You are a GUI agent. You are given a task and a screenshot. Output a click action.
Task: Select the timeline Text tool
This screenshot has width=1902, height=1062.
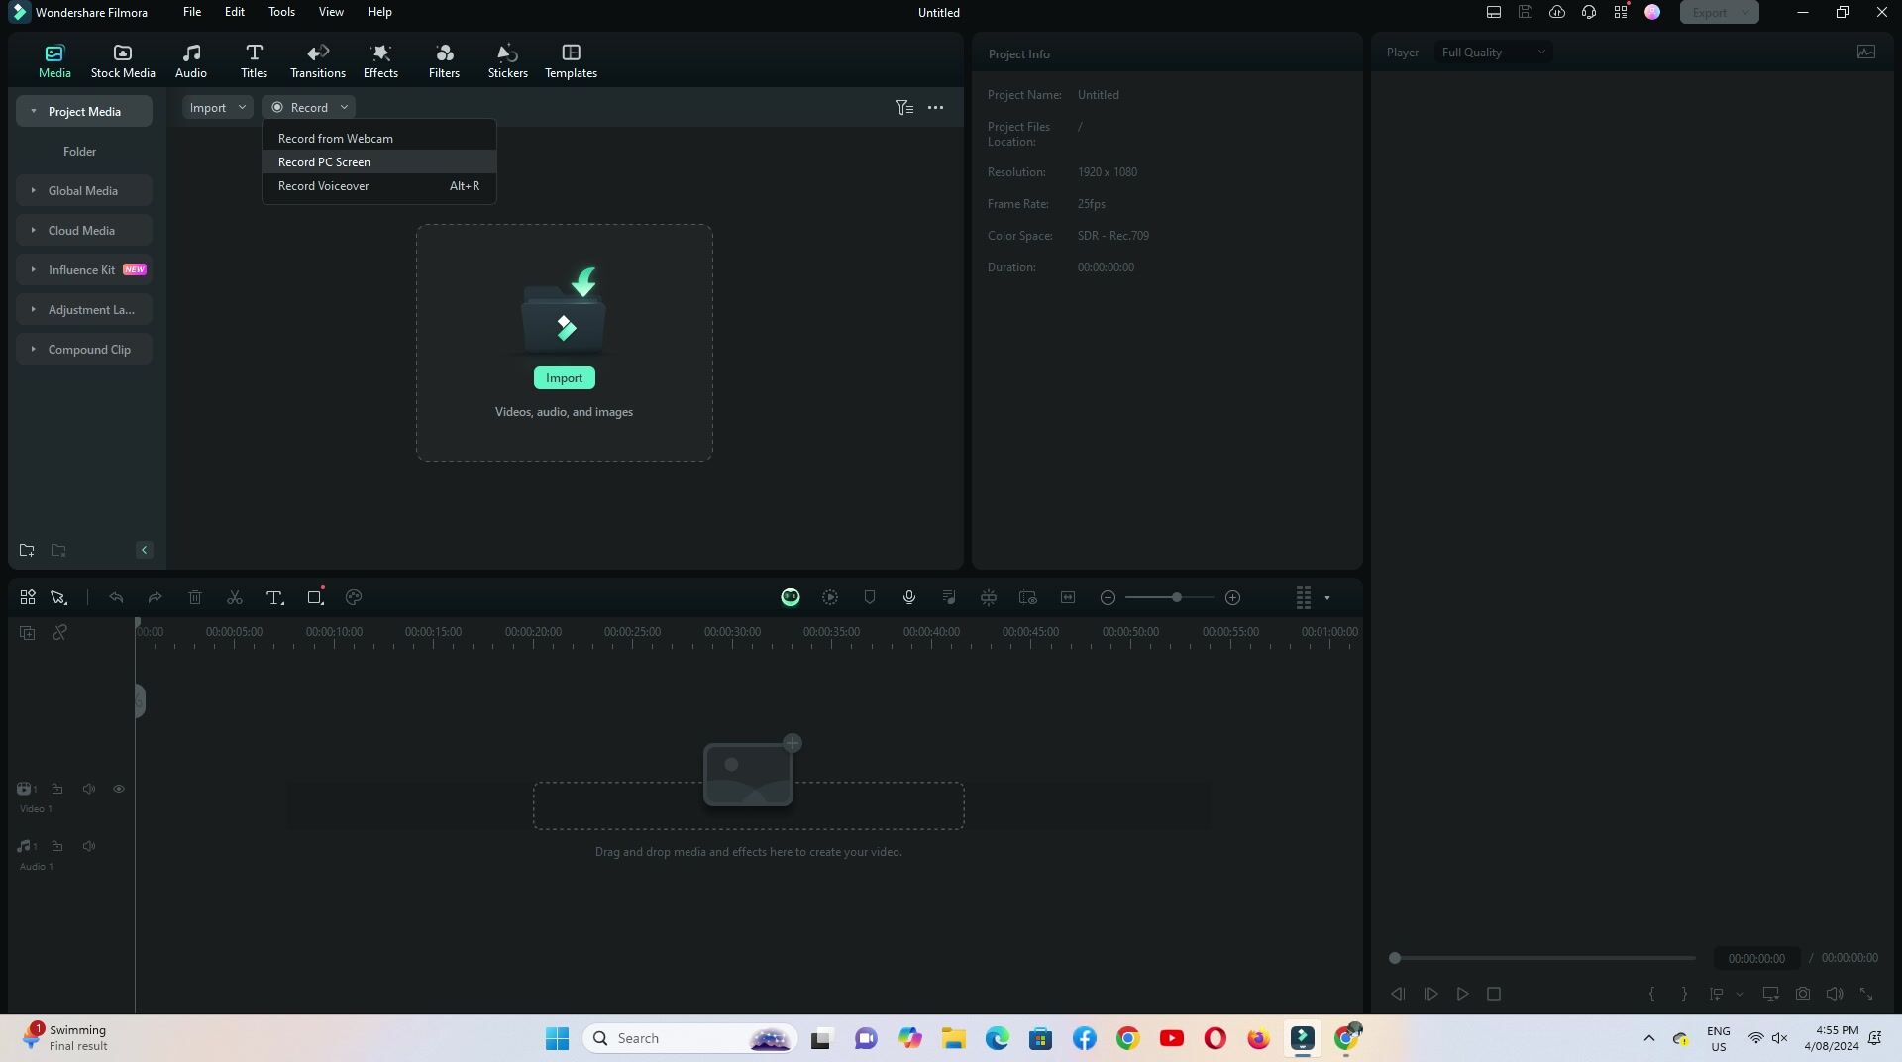click(x=274, y=597)
